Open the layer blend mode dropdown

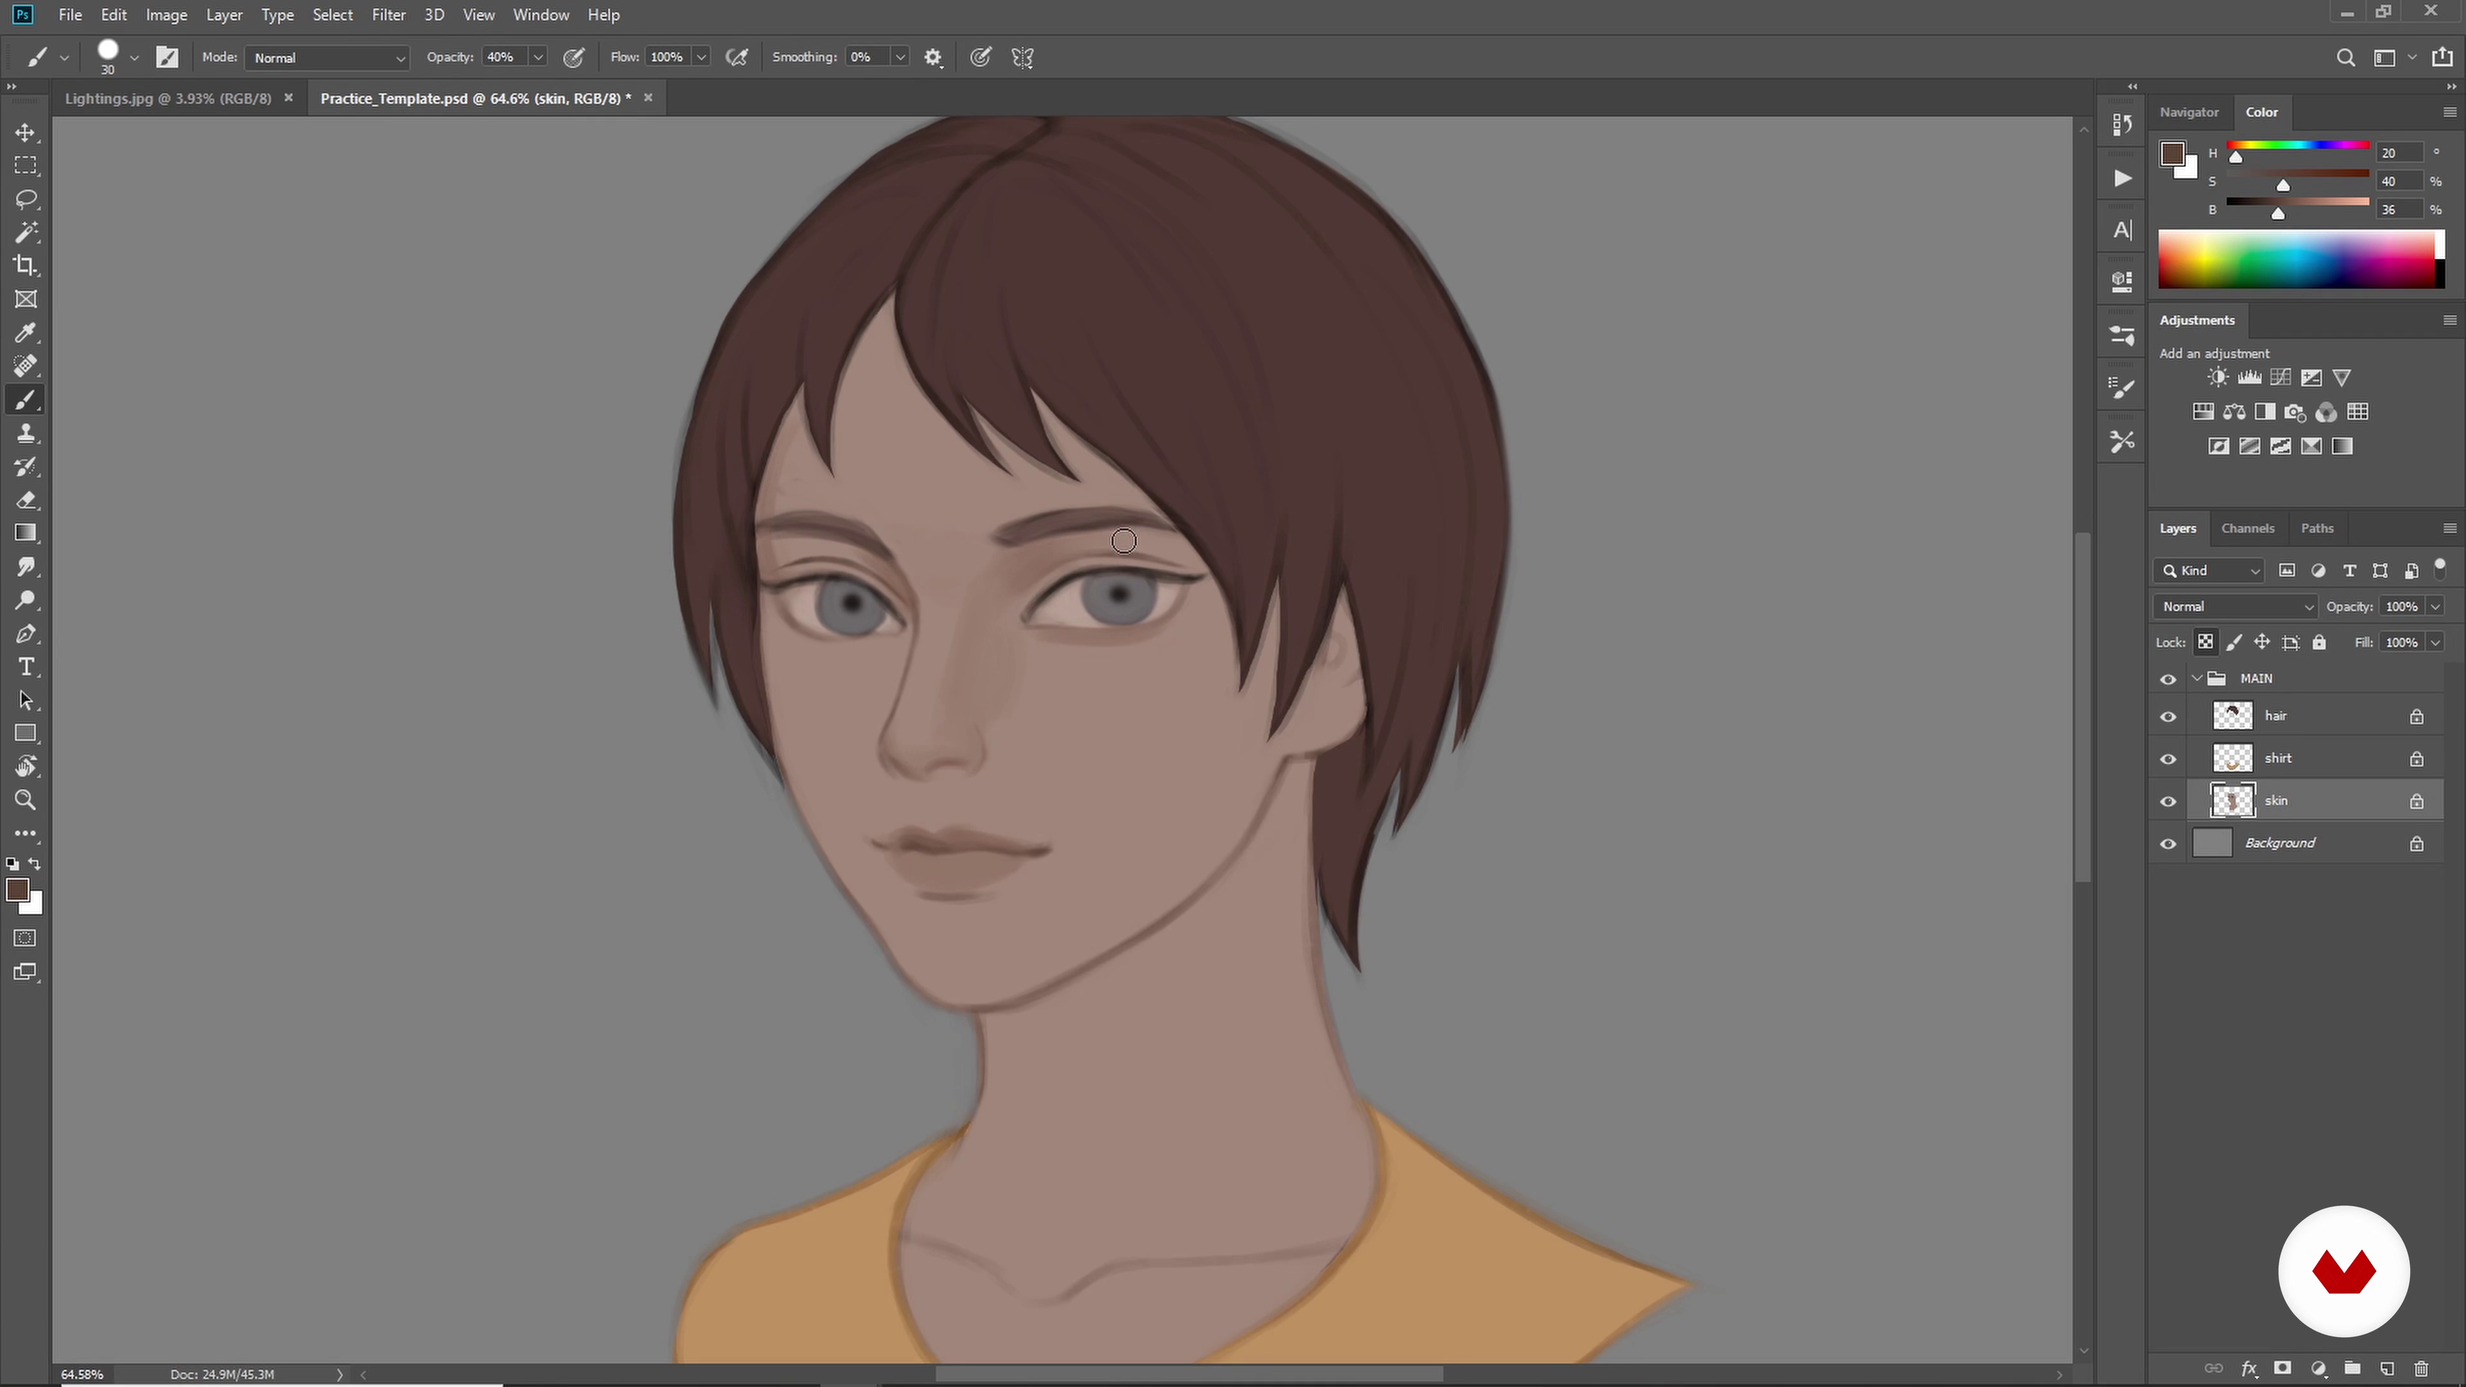pos(2235,606)
